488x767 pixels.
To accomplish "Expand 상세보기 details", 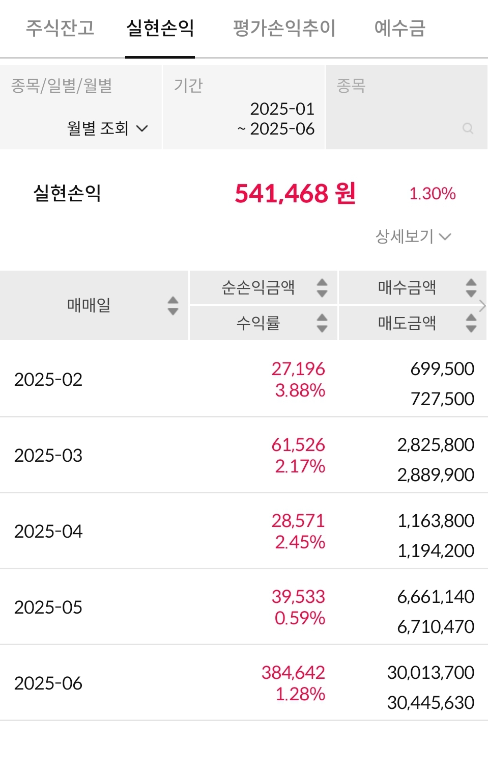I will pos(413,236).
